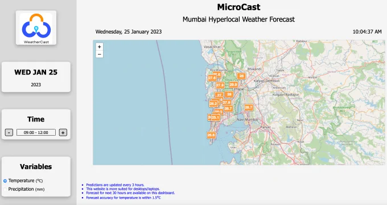This screenshot has height=205, width=387.
Task: Select the Temperature variable radio button
Action: (x=5, y=181)
